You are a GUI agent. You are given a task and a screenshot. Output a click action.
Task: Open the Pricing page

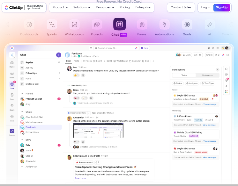(x=125, y=7)
